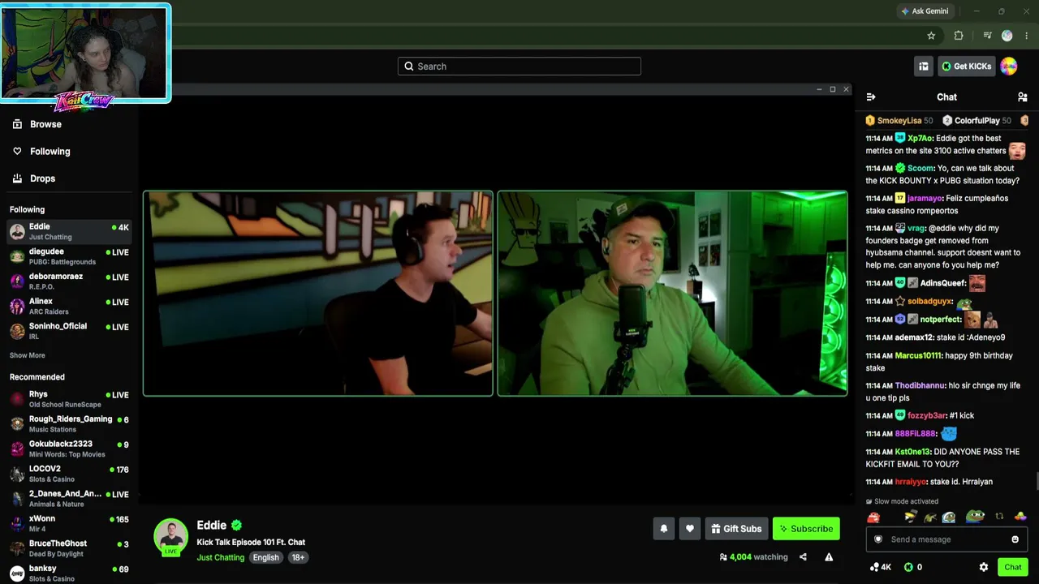This screenshot has height=584, width=1039.
Task: Open the browser extensions puzzle icon
Action: point(959,36)
